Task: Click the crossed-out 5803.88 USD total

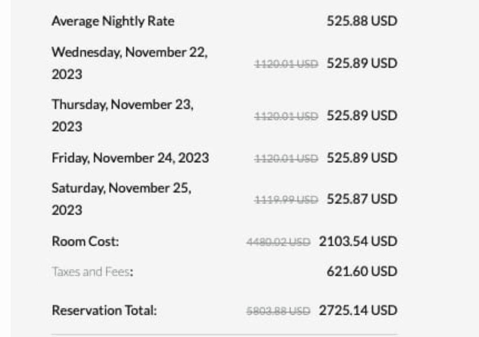Action: (x=278, y=311)
